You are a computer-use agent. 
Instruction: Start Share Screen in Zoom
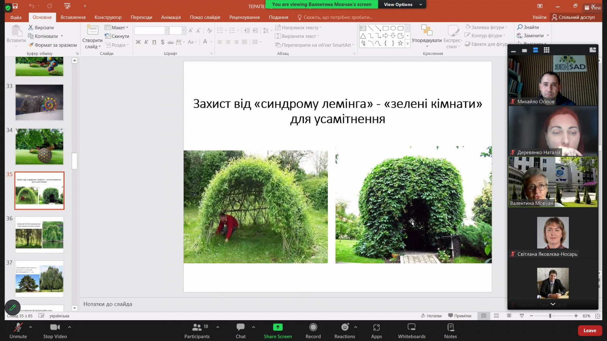[x=278, y=330]
